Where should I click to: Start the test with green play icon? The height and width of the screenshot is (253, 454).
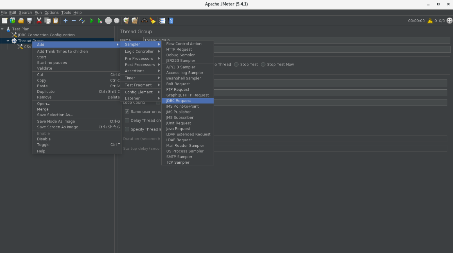pyautogui.click(x=92, y=21)
